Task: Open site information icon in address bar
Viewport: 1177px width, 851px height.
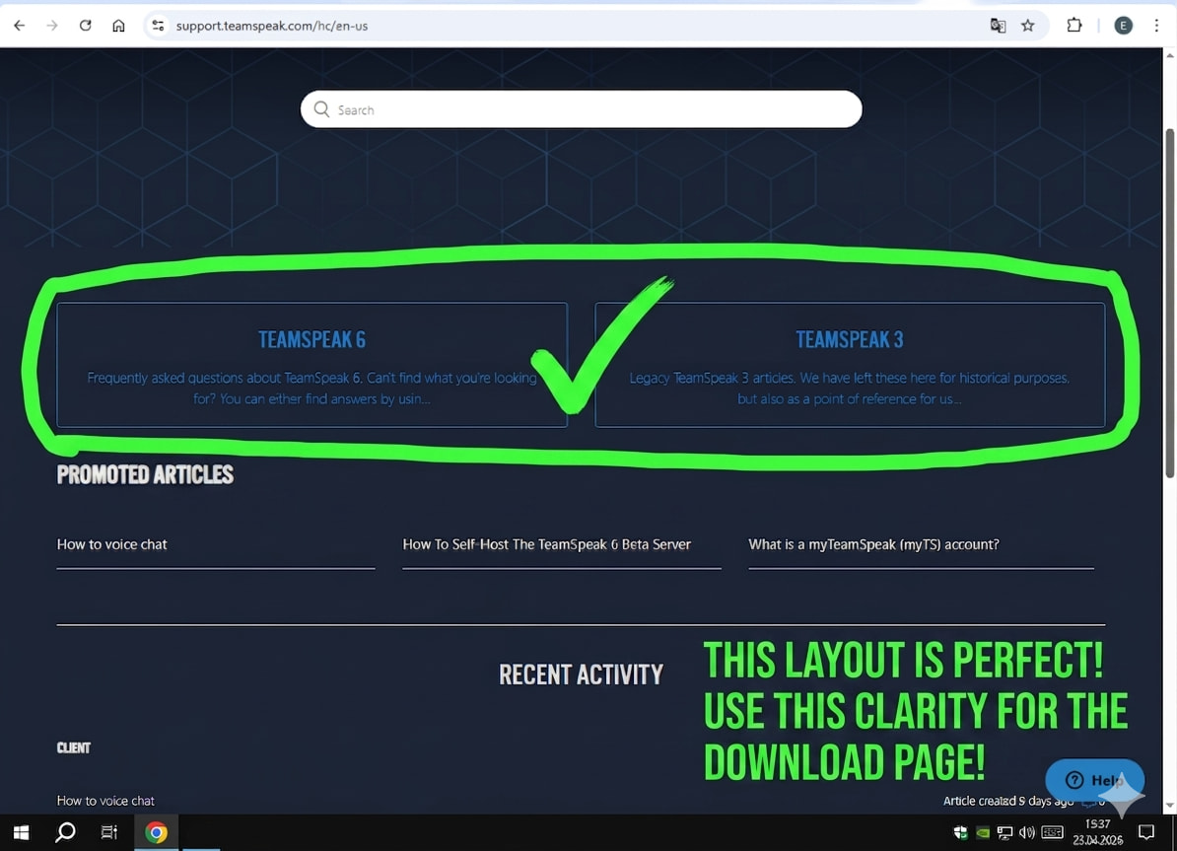Action: pos(158,26)
